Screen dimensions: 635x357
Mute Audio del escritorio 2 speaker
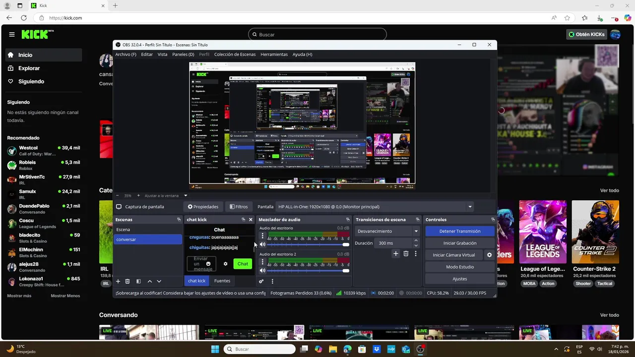click(262, 270)
